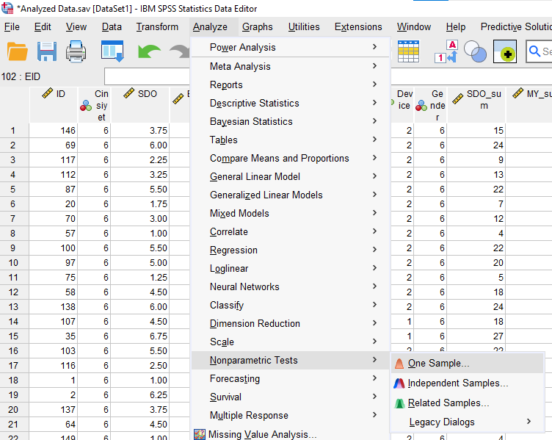The width and height of the screenshot is (552, 440).
Task: Expand the Dimension Reduction submenu
Action: coord(291,323)
